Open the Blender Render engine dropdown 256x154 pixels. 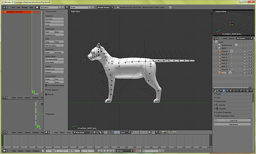(x=105, y=7)
